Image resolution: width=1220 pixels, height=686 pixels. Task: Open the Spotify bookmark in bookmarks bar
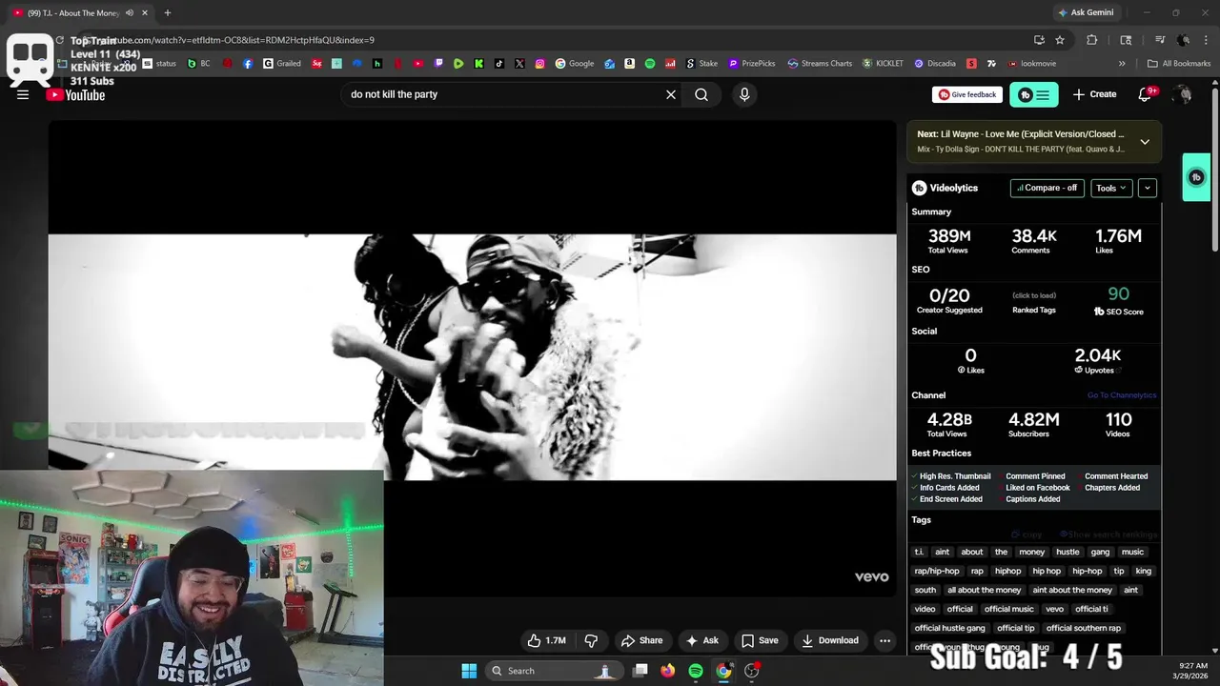650,64
